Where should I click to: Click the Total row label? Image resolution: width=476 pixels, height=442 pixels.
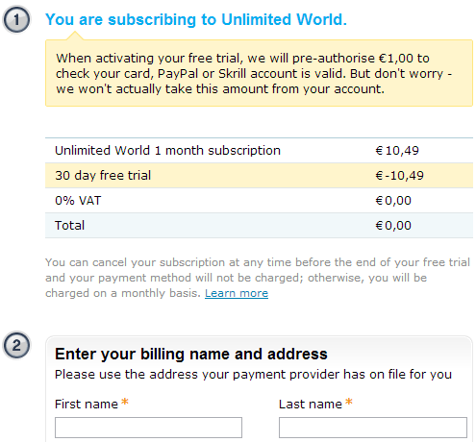69,226
